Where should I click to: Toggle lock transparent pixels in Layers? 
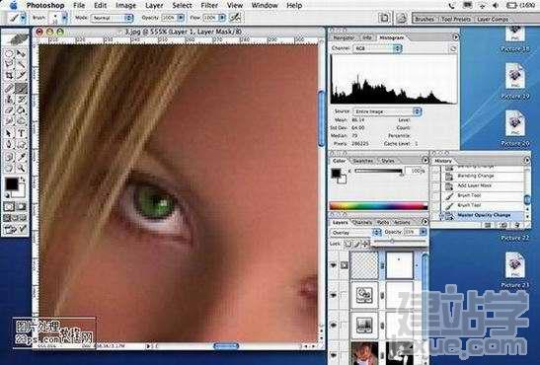coord(348,244)
